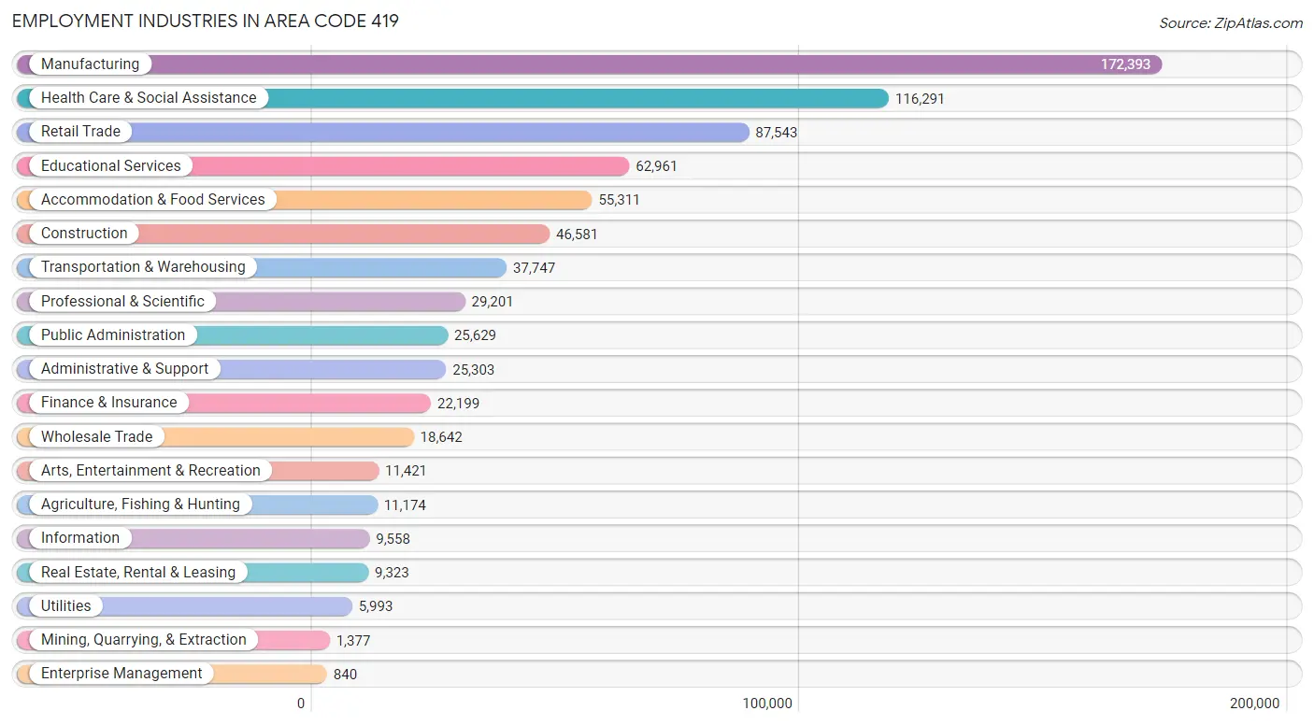
Task: Click the Construction label
Action: pos(84,233)
